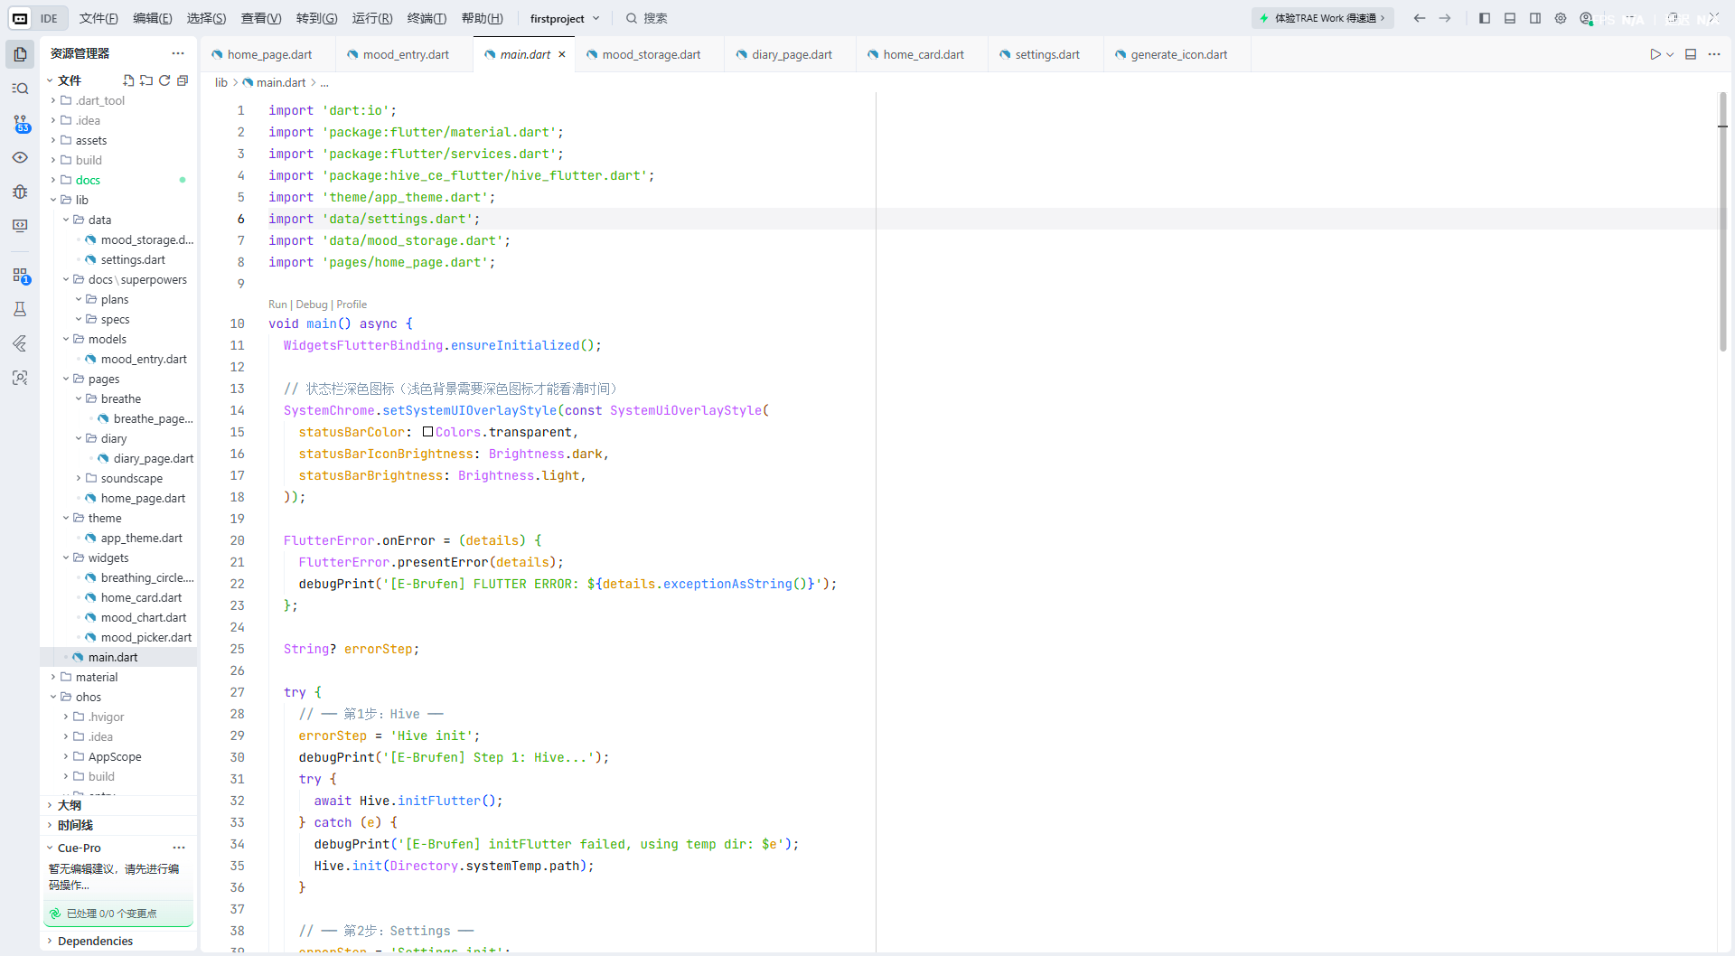The width and height of the screenshot is (1735, 956).
Task: Close the main.dart tab
Action: [x=562, y=54]
